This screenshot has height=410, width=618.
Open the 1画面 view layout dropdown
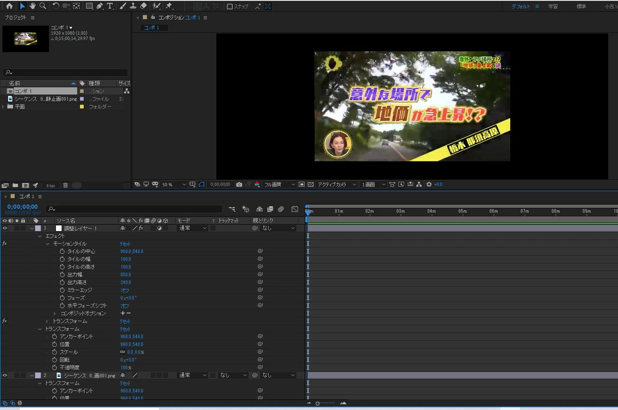coord(373,185)
